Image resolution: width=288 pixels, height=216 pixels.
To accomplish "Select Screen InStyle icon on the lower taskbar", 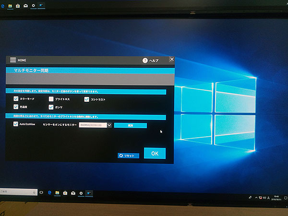I will pos(89,193).
